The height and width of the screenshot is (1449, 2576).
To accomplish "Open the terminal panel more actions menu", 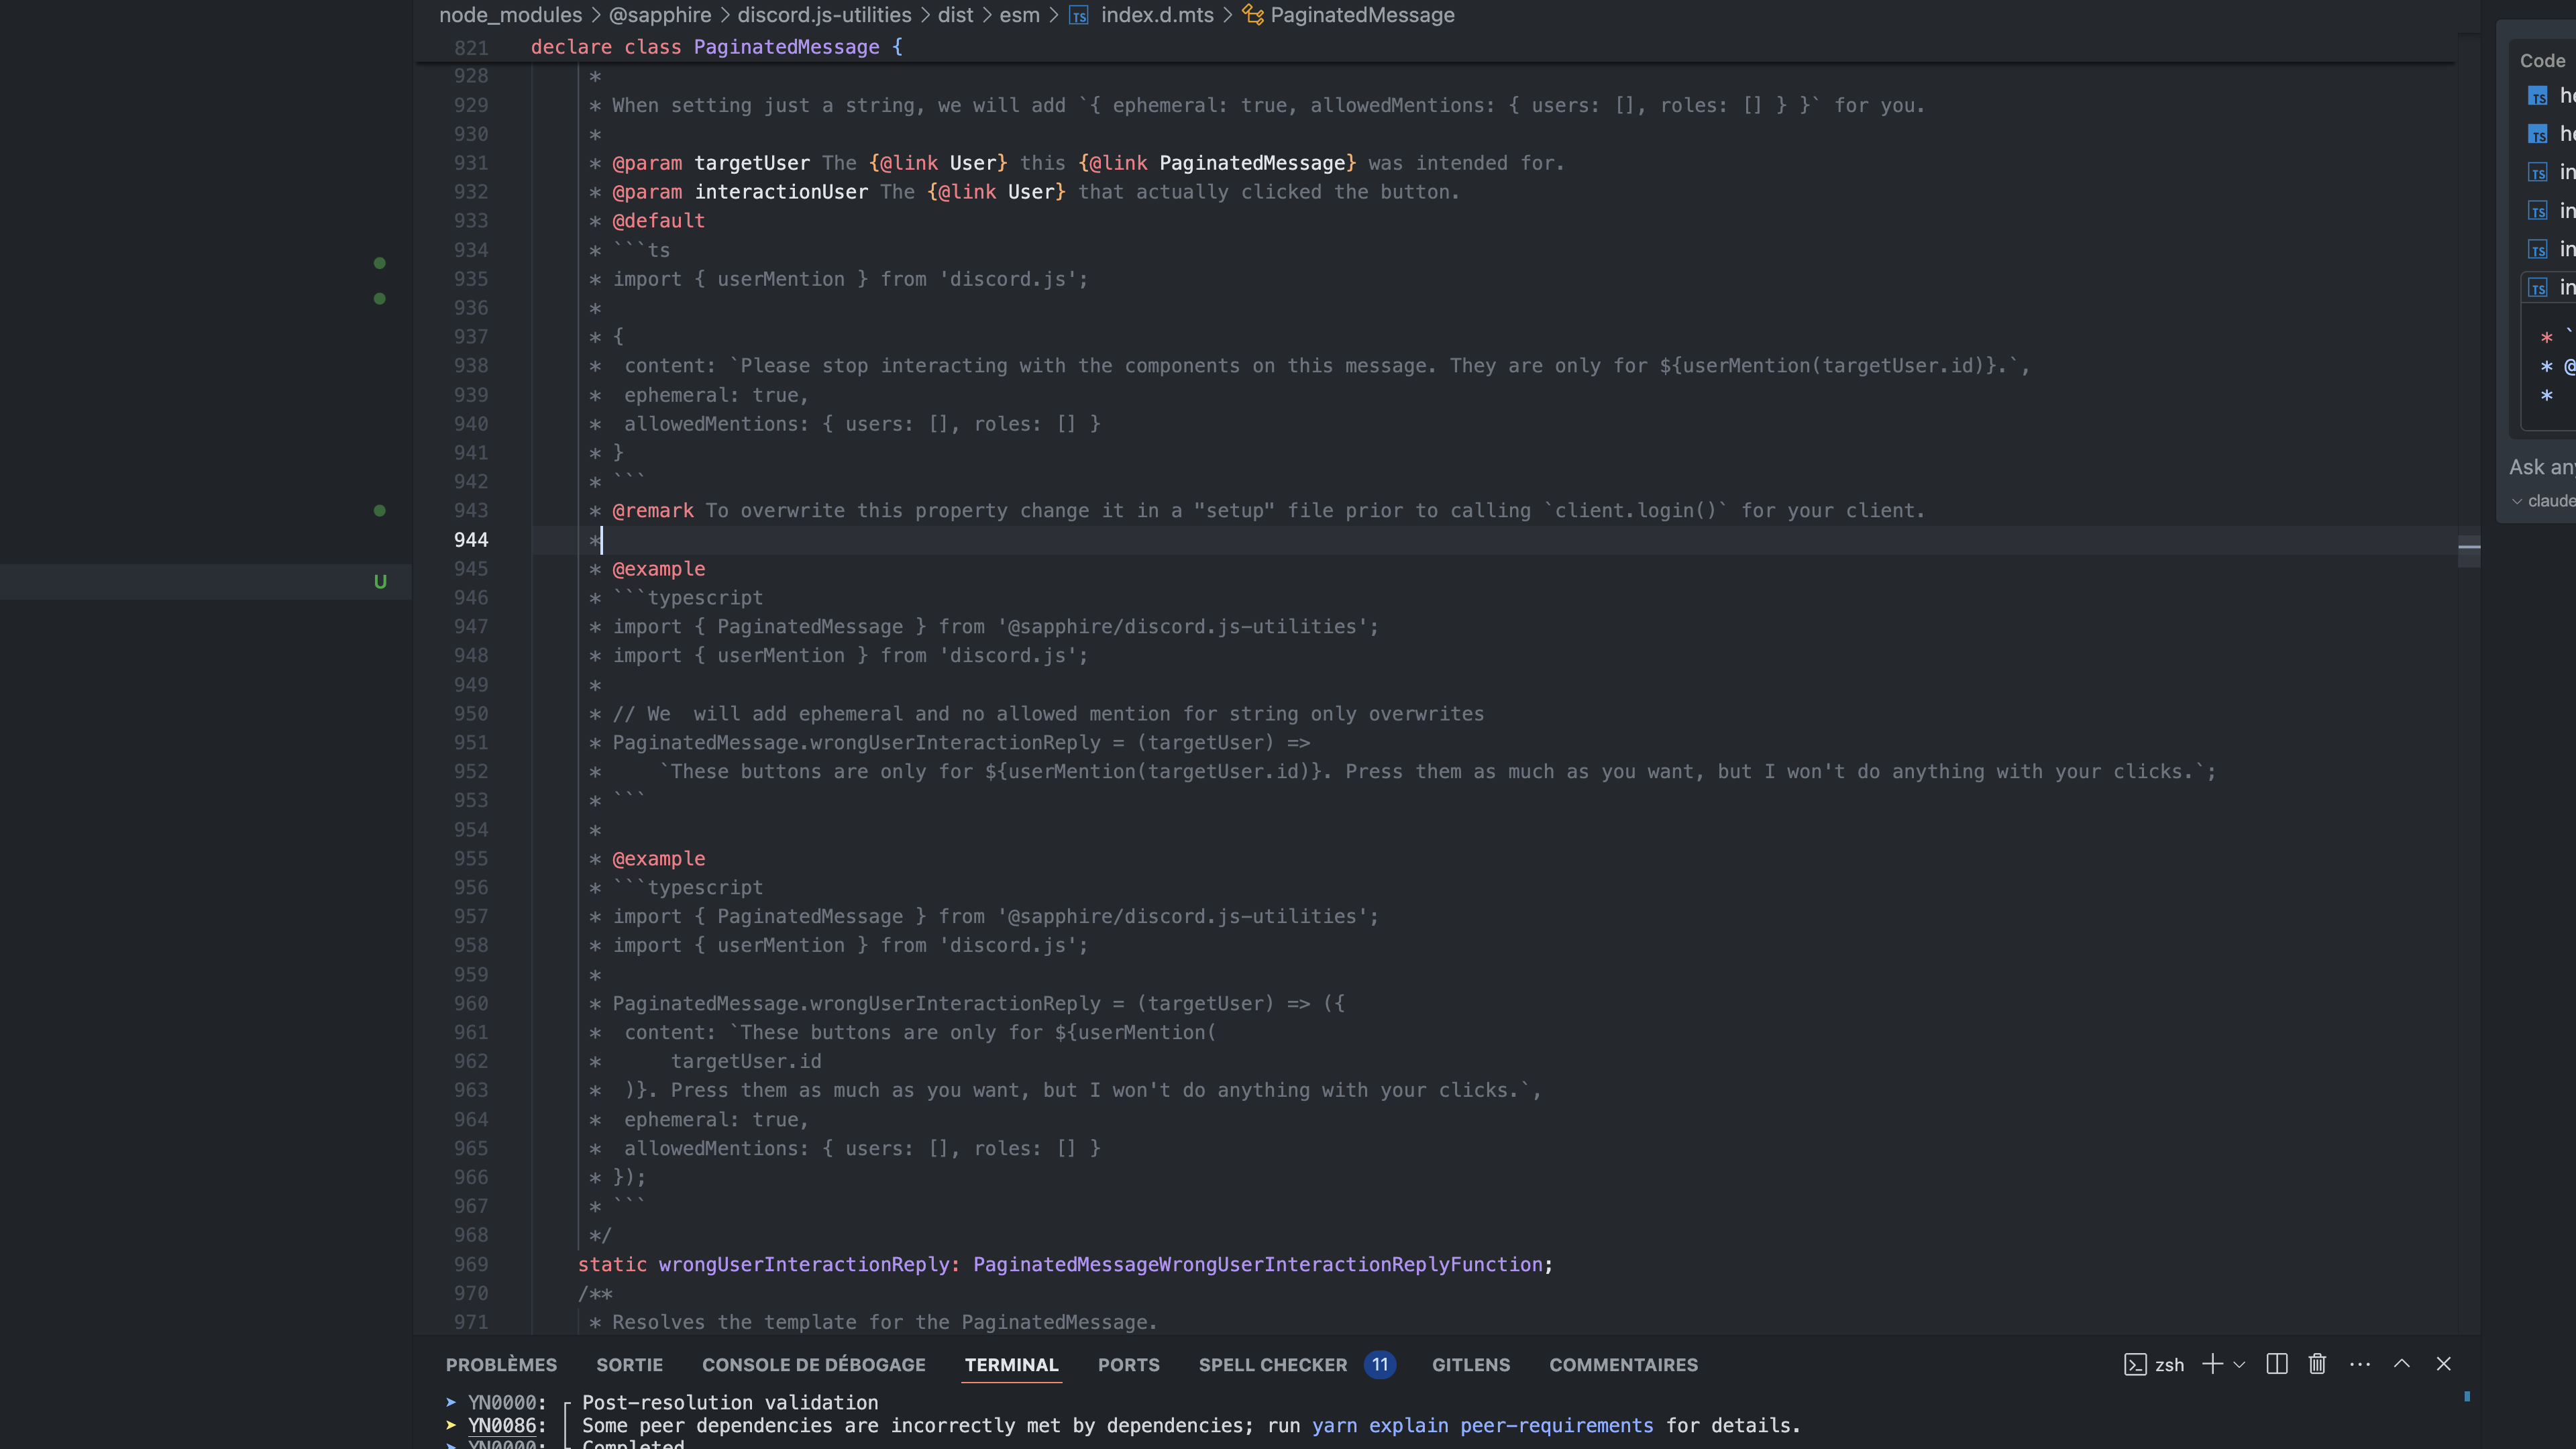I will (x=2360, y=1365).
